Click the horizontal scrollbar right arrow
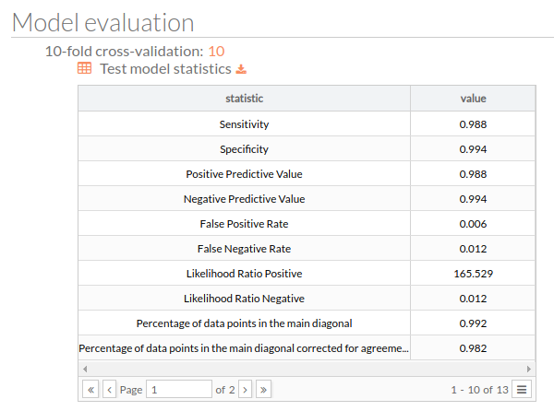Image resolution: width=554 pixels, height=411 pixels. [529, 369]
